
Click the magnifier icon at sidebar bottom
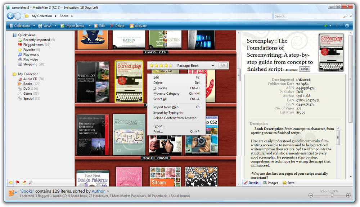[30, 183]
